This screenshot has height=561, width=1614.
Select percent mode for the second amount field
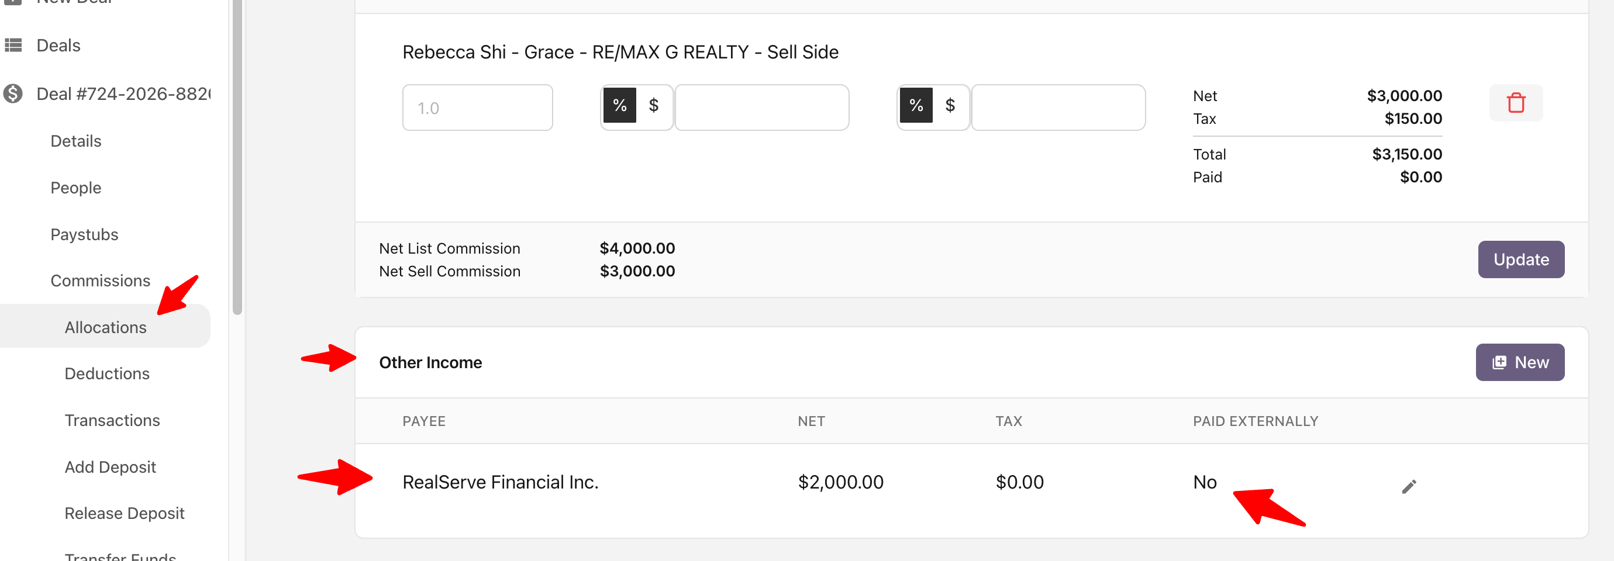916,105
